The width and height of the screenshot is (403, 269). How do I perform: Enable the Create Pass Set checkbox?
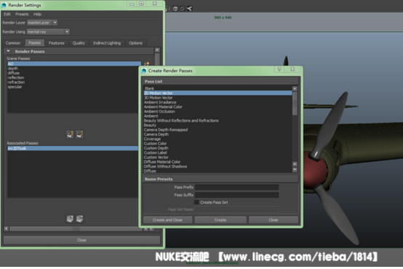pos(196,202)
